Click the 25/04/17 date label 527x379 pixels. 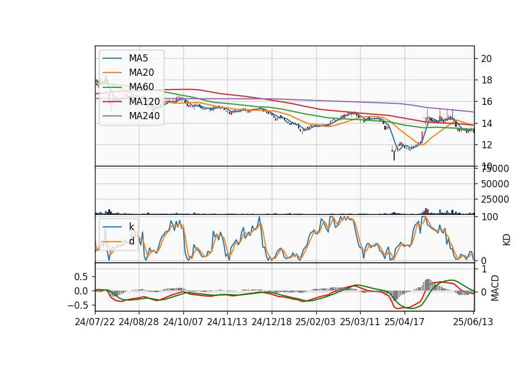point(405,322)
